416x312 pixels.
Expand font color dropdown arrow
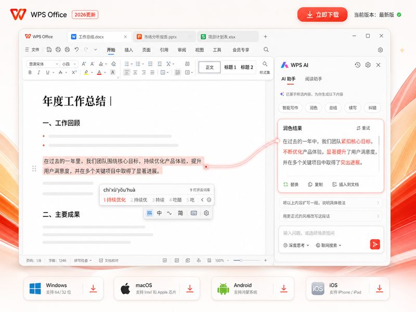coord(105,72)
